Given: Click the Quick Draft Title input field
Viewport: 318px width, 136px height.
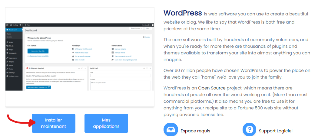Looking at the screenshot, I should pyautogui.click(x=120, y=76).
